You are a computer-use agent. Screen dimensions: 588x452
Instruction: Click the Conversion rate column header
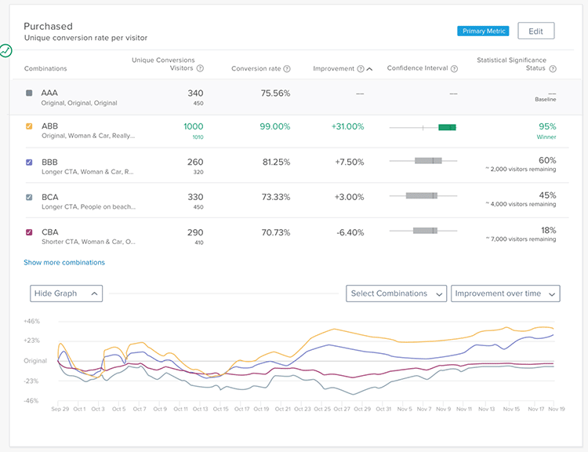point(256,69)
